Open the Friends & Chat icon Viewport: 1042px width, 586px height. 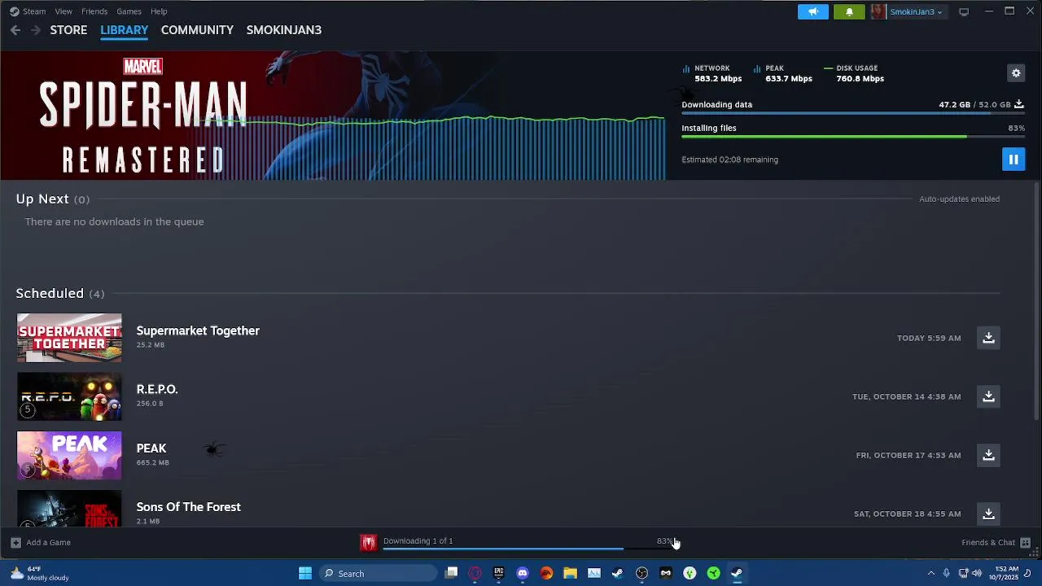pos(1026,542)
